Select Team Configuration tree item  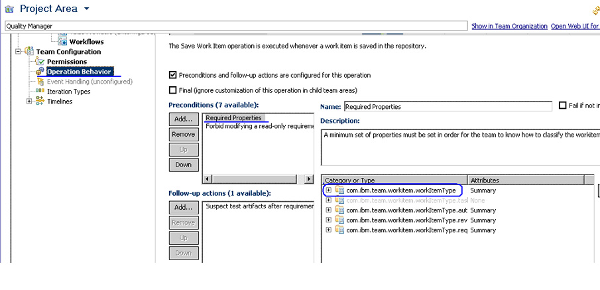[68, 52]
